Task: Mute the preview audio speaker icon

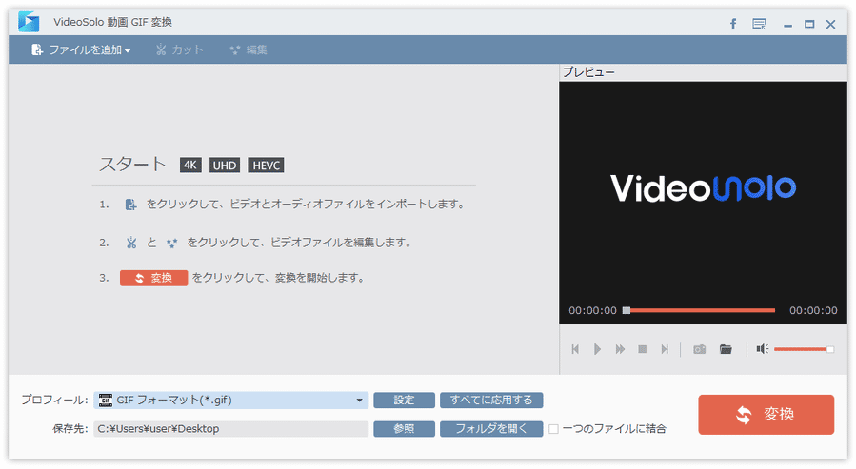Action: (x=762, y=349)
